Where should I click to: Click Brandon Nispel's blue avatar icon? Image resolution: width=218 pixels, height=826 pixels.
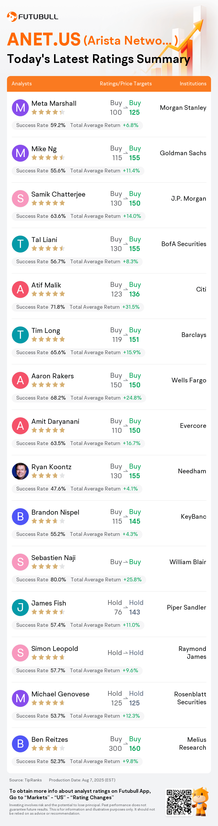point(20,517)
